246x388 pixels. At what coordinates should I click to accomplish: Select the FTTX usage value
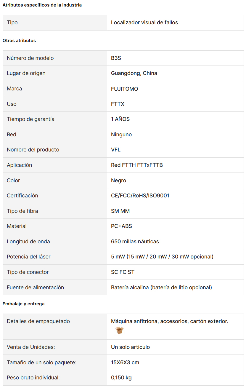point(118,104)
